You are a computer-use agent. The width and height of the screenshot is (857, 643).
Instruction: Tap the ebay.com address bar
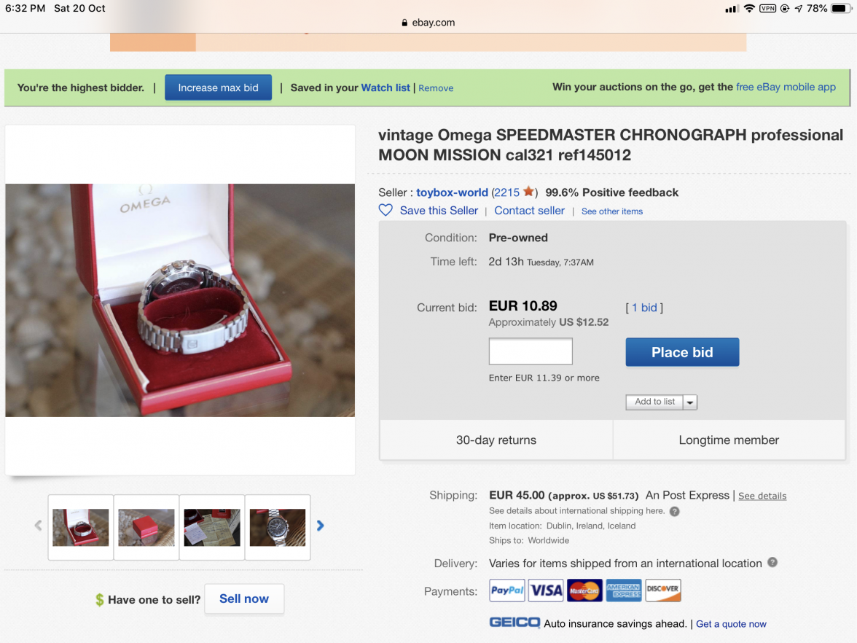pos(428,23)
